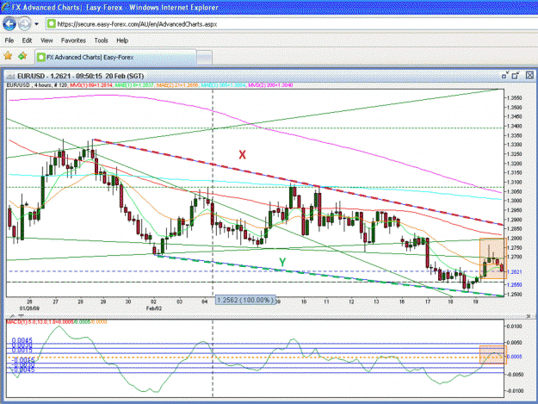The image size is (538, 404).
Task: Click the MAE(1) 8 green indicator label
Action: coord(134,84)
